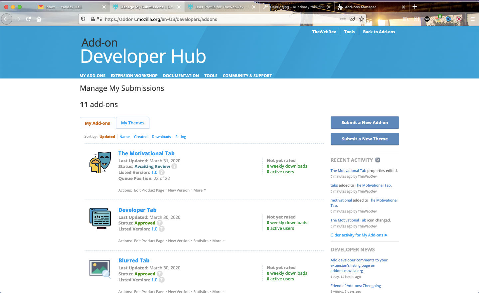479x293 pixels.
Task: Click Submit a New Theme button
Action: 365,139
